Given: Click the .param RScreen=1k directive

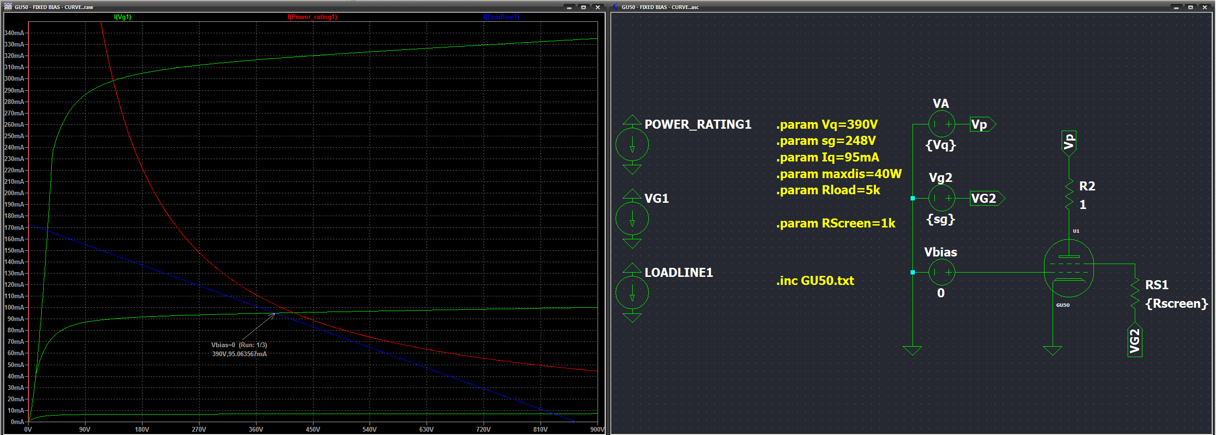Looking at the screenshot, I should point(835,223).
